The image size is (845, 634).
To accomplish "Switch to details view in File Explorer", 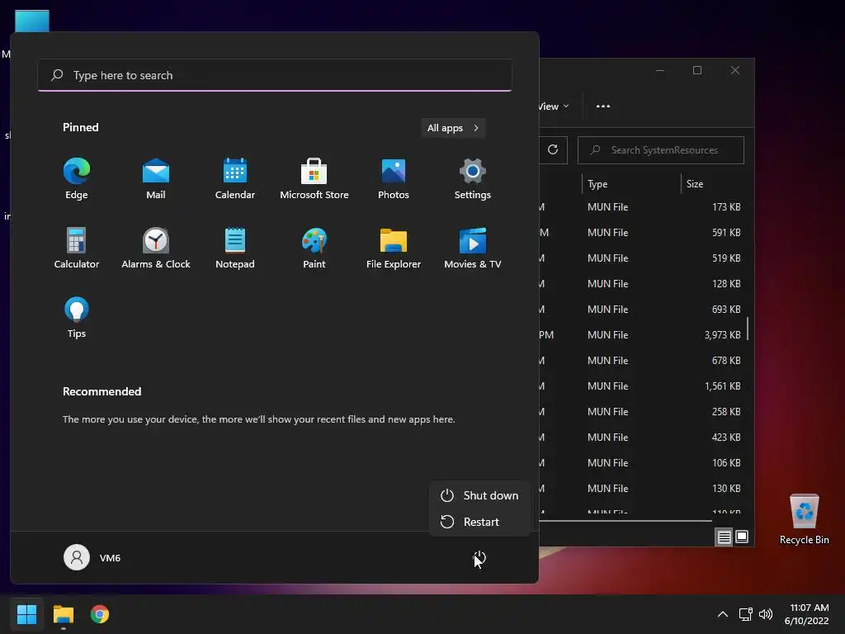I will (724, 537).
